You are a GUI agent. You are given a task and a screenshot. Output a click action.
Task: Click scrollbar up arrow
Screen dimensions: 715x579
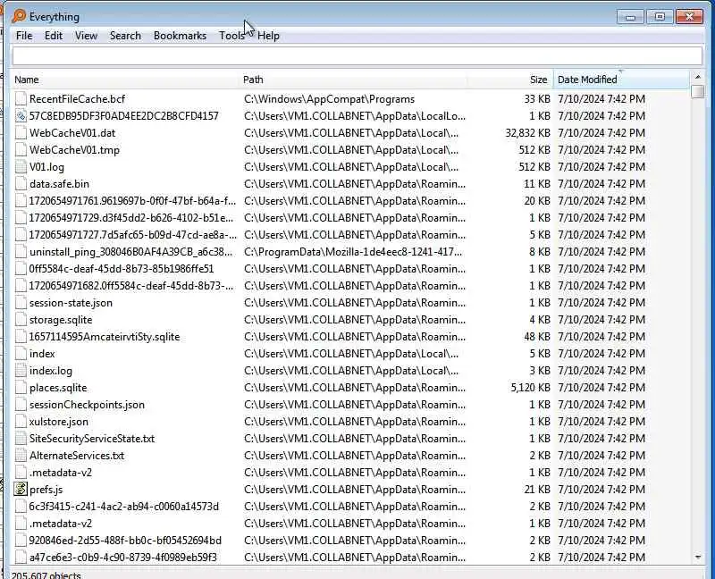coord(697,77)
